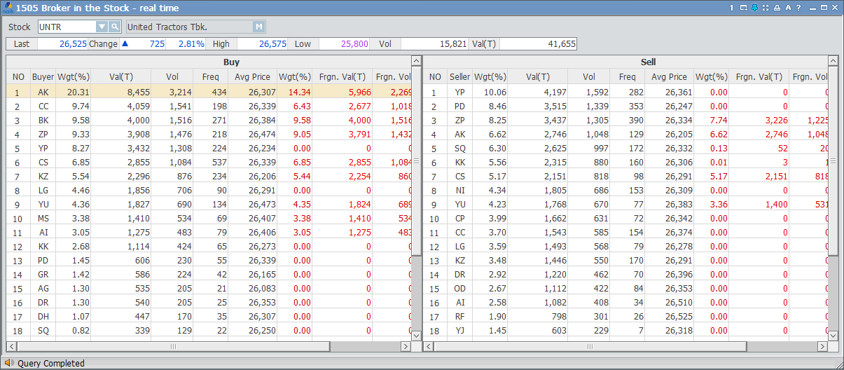The width and height of the screenshot is (844, 370).
Task: Click the Avg Price header in Sell table
Action: click(669, 77)
